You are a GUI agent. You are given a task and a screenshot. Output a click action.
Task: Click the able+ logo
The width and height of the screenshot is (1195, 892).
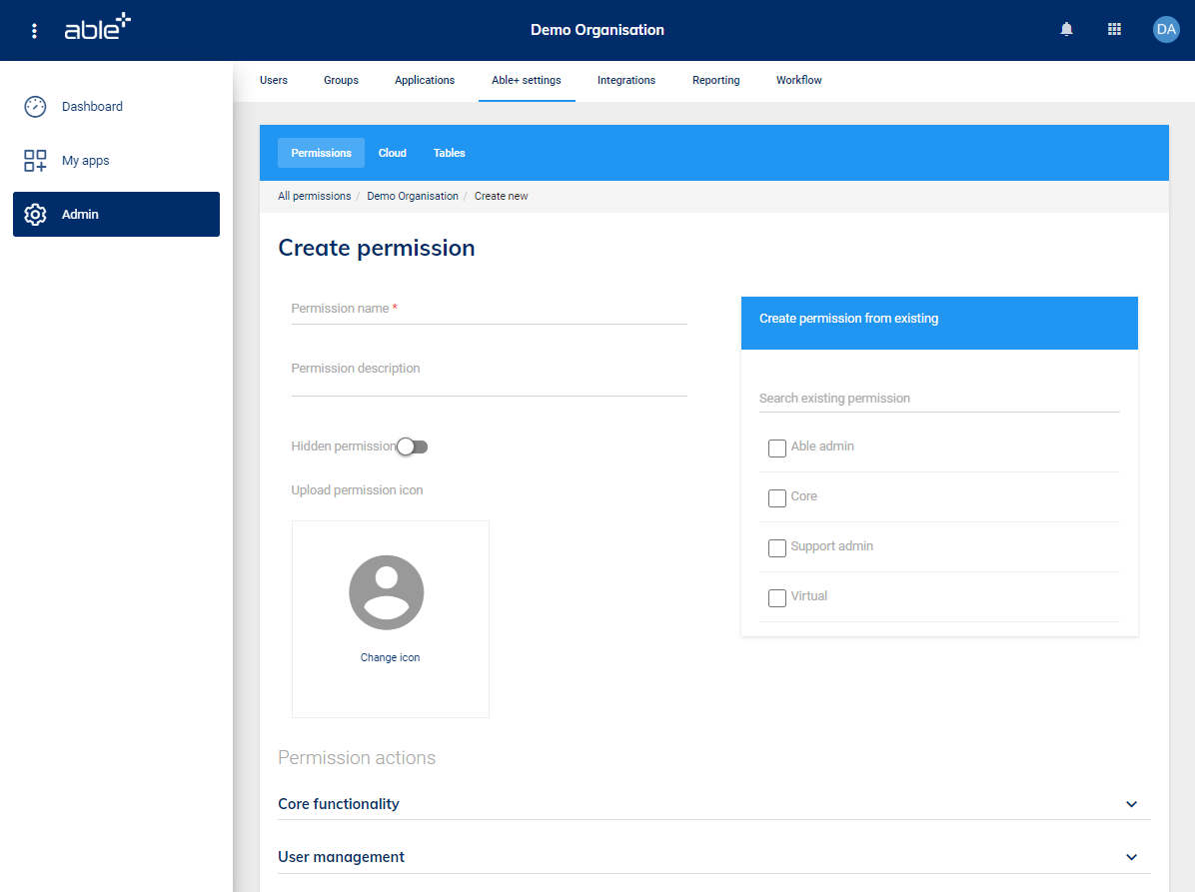97,29
